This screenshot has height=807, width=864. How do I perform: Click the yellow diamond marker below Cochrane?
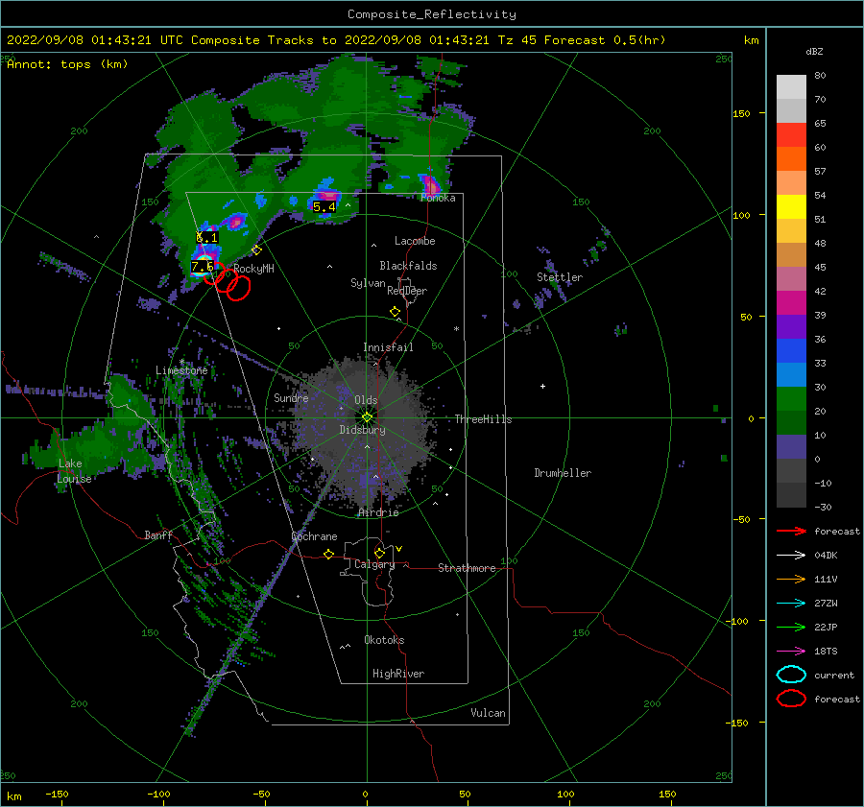[x=328, y=554]
